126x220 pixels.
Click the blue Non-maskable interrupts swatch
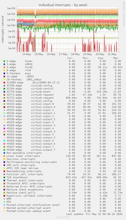click(4, 153)
